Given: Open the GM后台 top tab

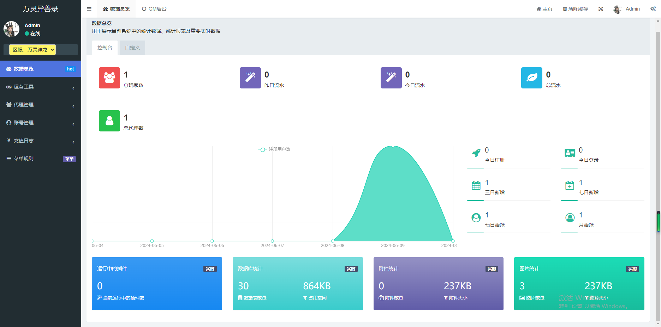Looking at the screenshot, I should click(x=154, y=9).
